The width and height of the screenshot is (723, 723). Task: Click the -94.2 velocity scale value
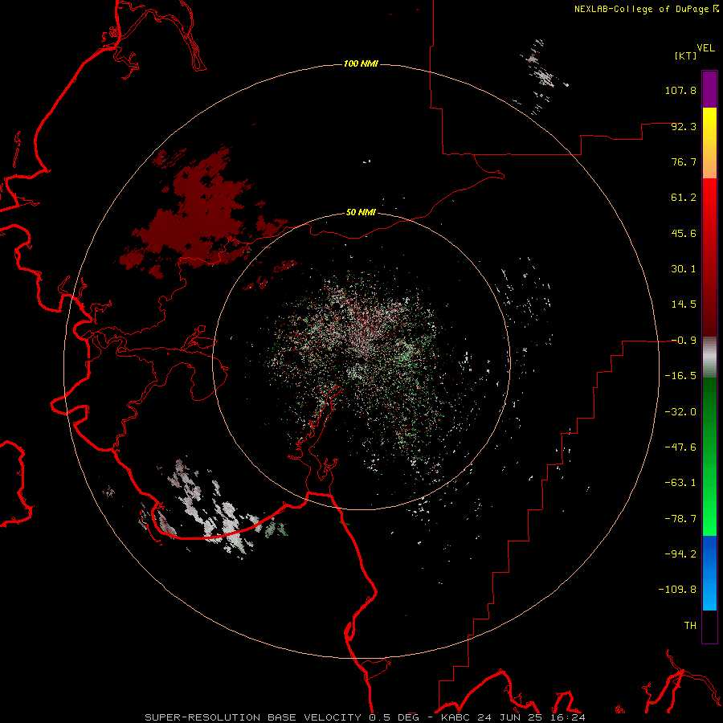(680, 553)
